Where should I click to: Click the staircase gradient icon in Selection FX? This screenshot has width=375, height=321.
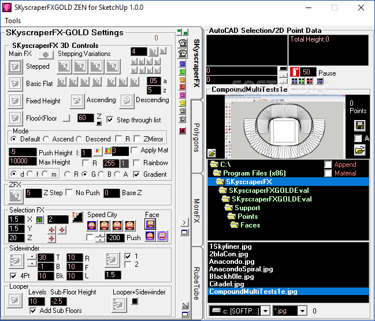(x=77, y=217)
